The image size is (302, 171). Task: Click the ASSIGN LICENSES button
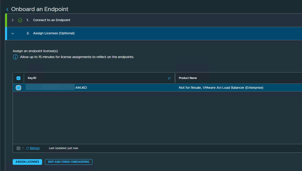[x=27, y=162]
